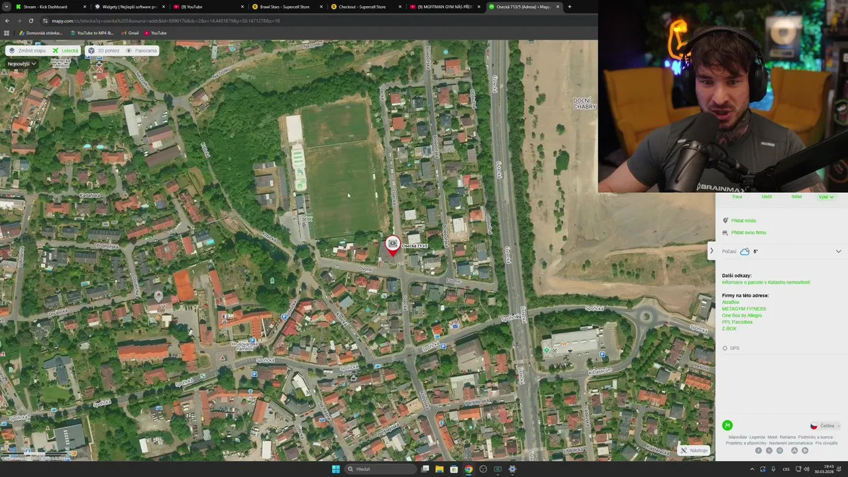Click the red Osecká 713/5 map pin
This screenshot has width=848, height=477.
tap(392, 246)
